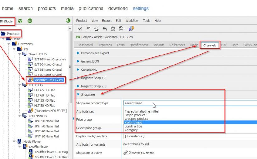257x159 pixels.
Task: Click the green eye view icon
Action: 30,21
